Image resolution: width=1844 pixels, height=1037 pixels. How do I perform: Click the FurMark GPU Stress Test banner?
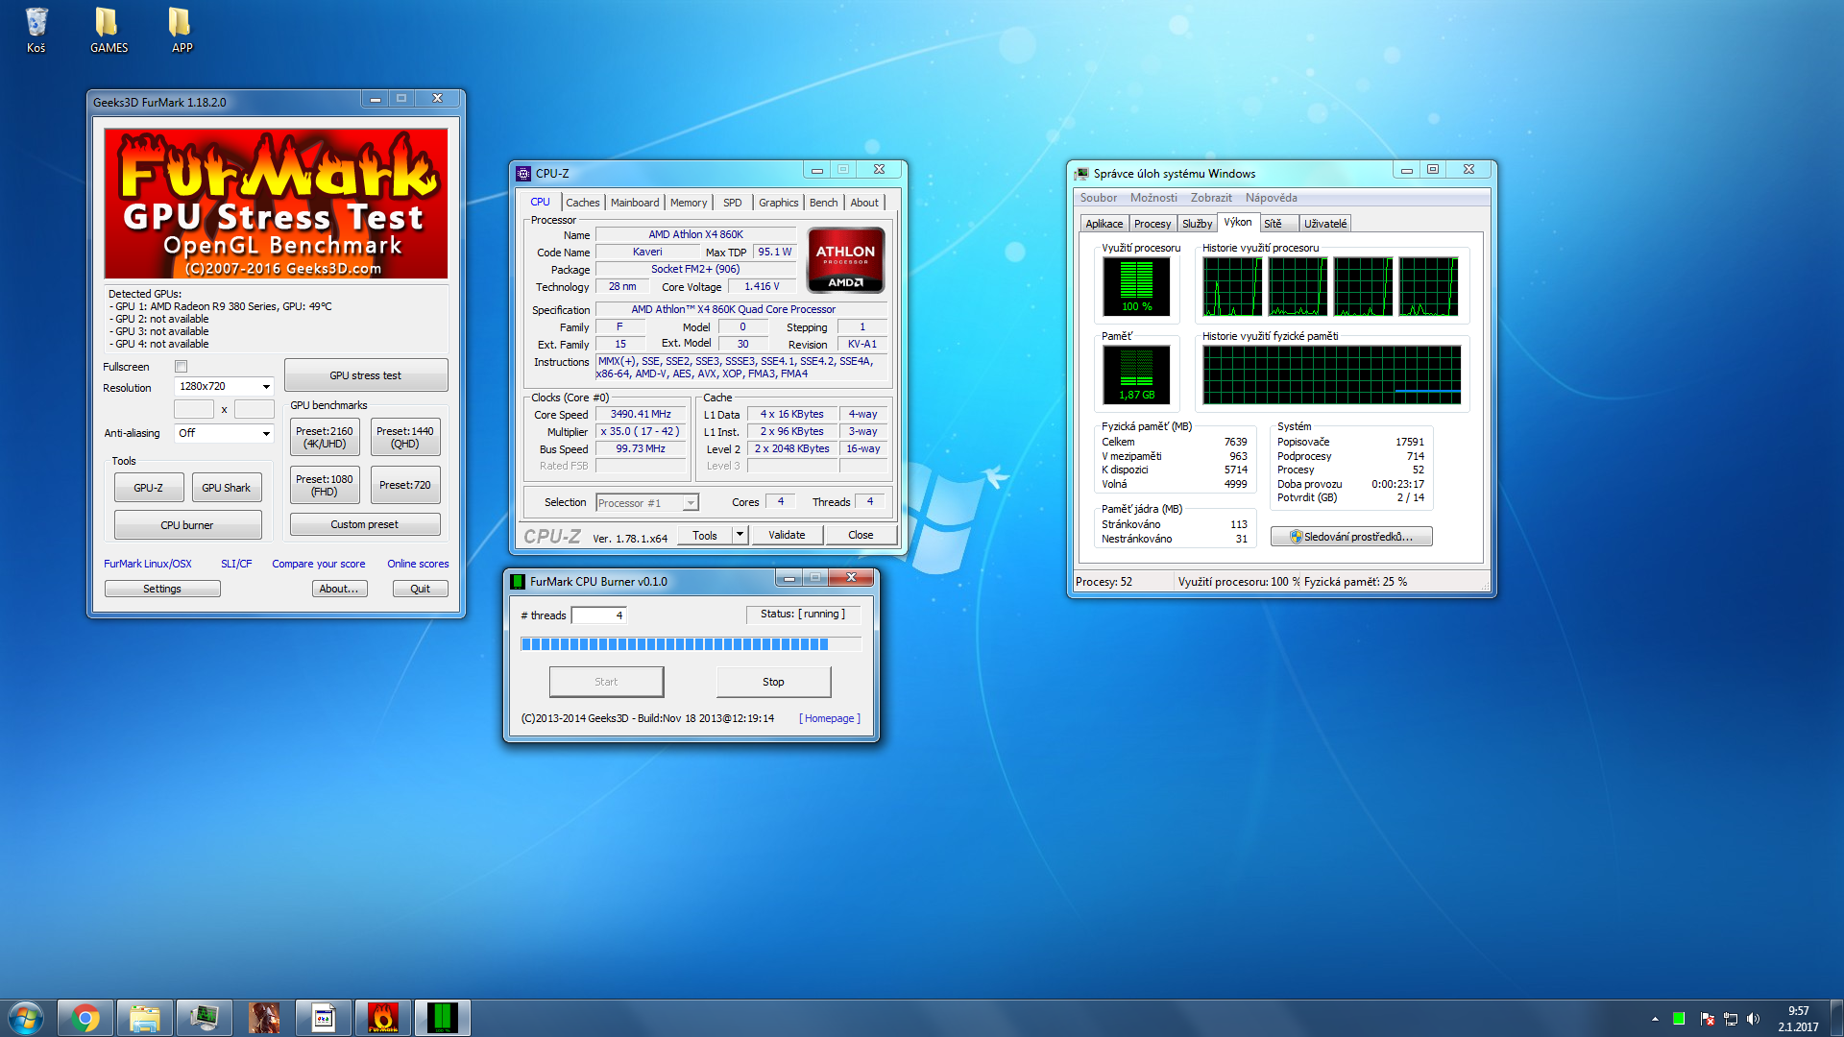(x=276, y=204)
